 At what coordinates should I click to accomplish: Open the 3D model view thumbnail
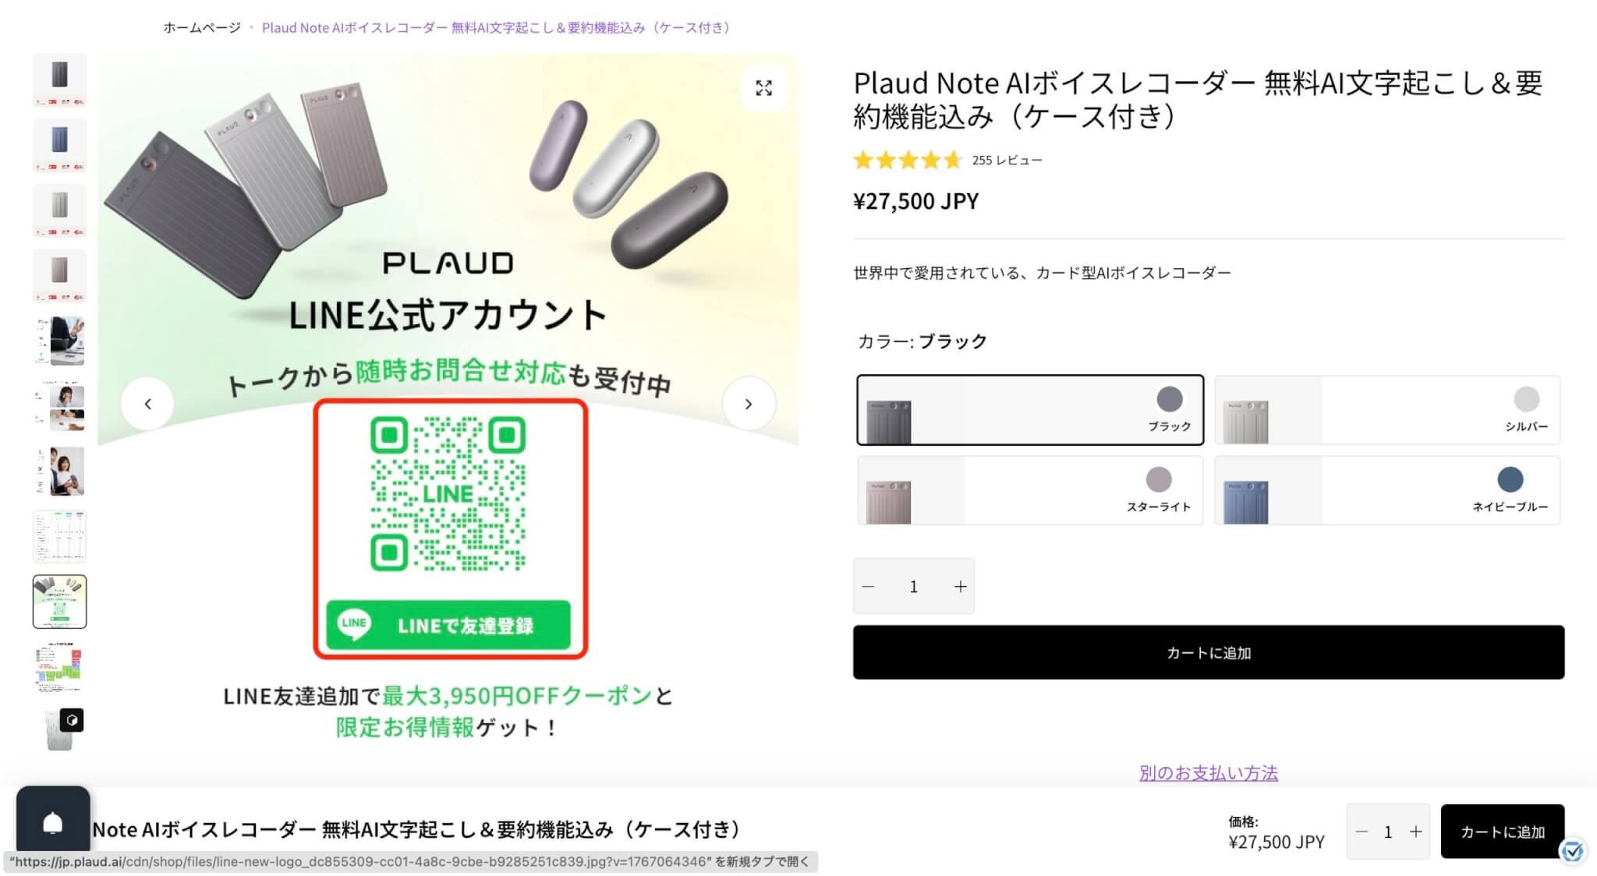point(60,729)
